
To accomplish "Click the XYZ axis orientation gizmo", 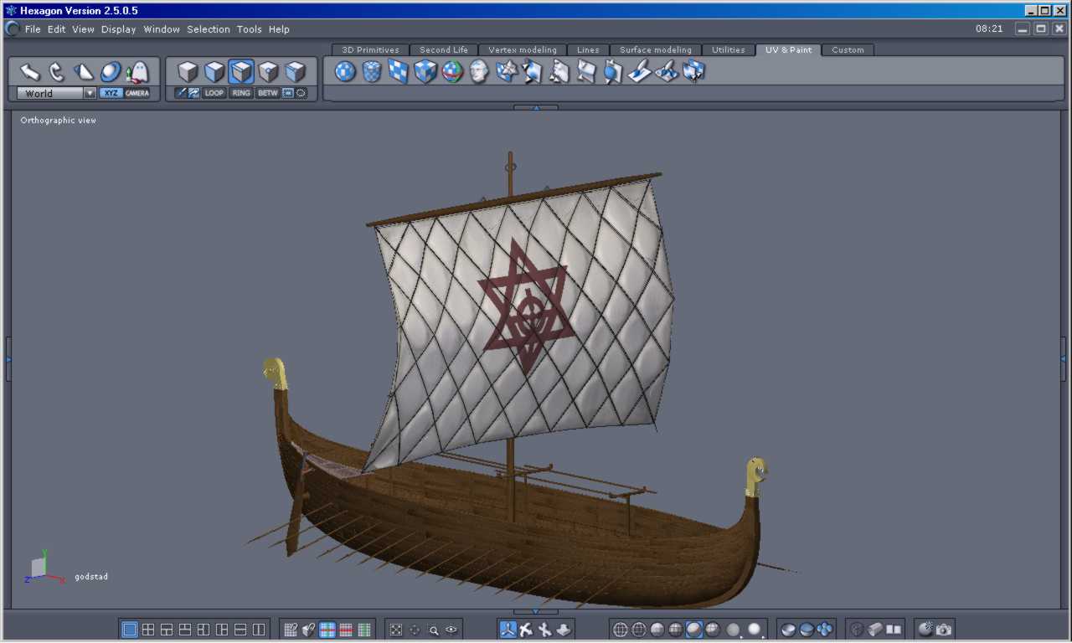I will [x=44, y=568].
